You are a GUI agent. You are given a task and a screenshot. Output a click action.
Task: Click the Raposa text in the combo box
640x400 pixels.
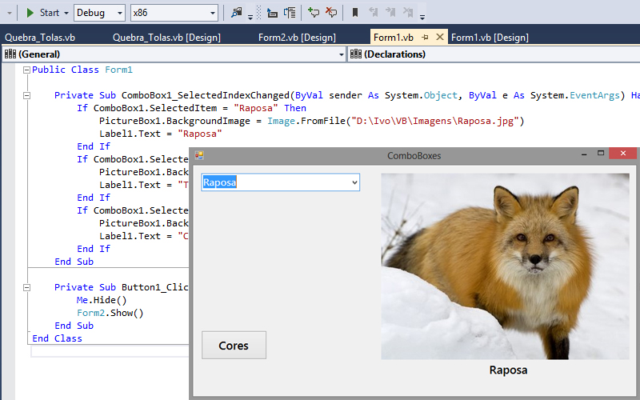219,182
